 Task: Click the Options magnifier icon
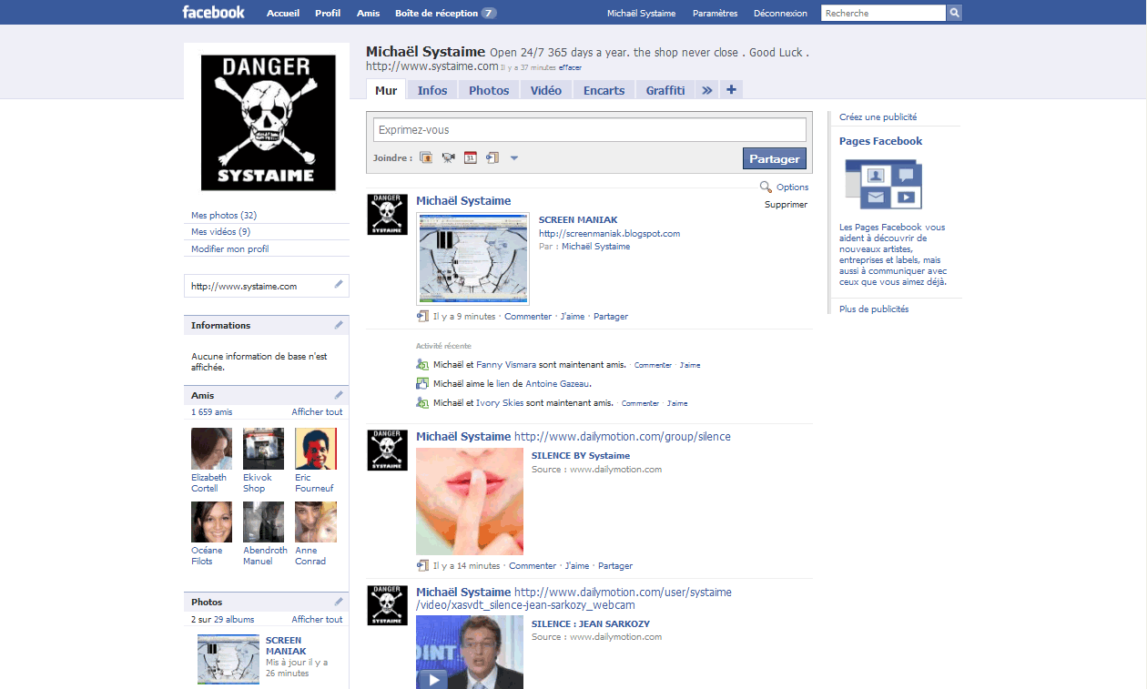[x=766, y=187]
